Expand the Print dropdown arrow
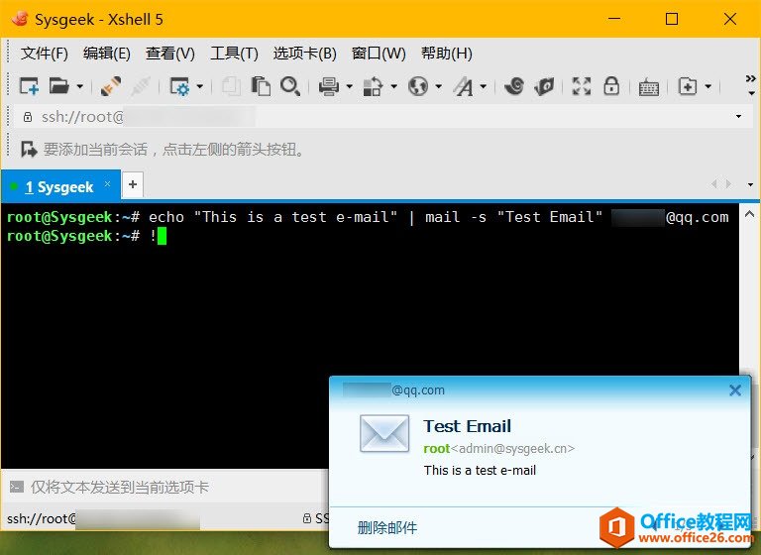 [x=350, y=87]
